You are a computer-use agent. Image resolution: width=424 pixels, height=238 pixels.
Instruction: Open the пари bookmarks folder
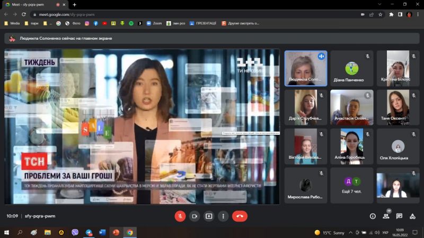coord(31,23)
